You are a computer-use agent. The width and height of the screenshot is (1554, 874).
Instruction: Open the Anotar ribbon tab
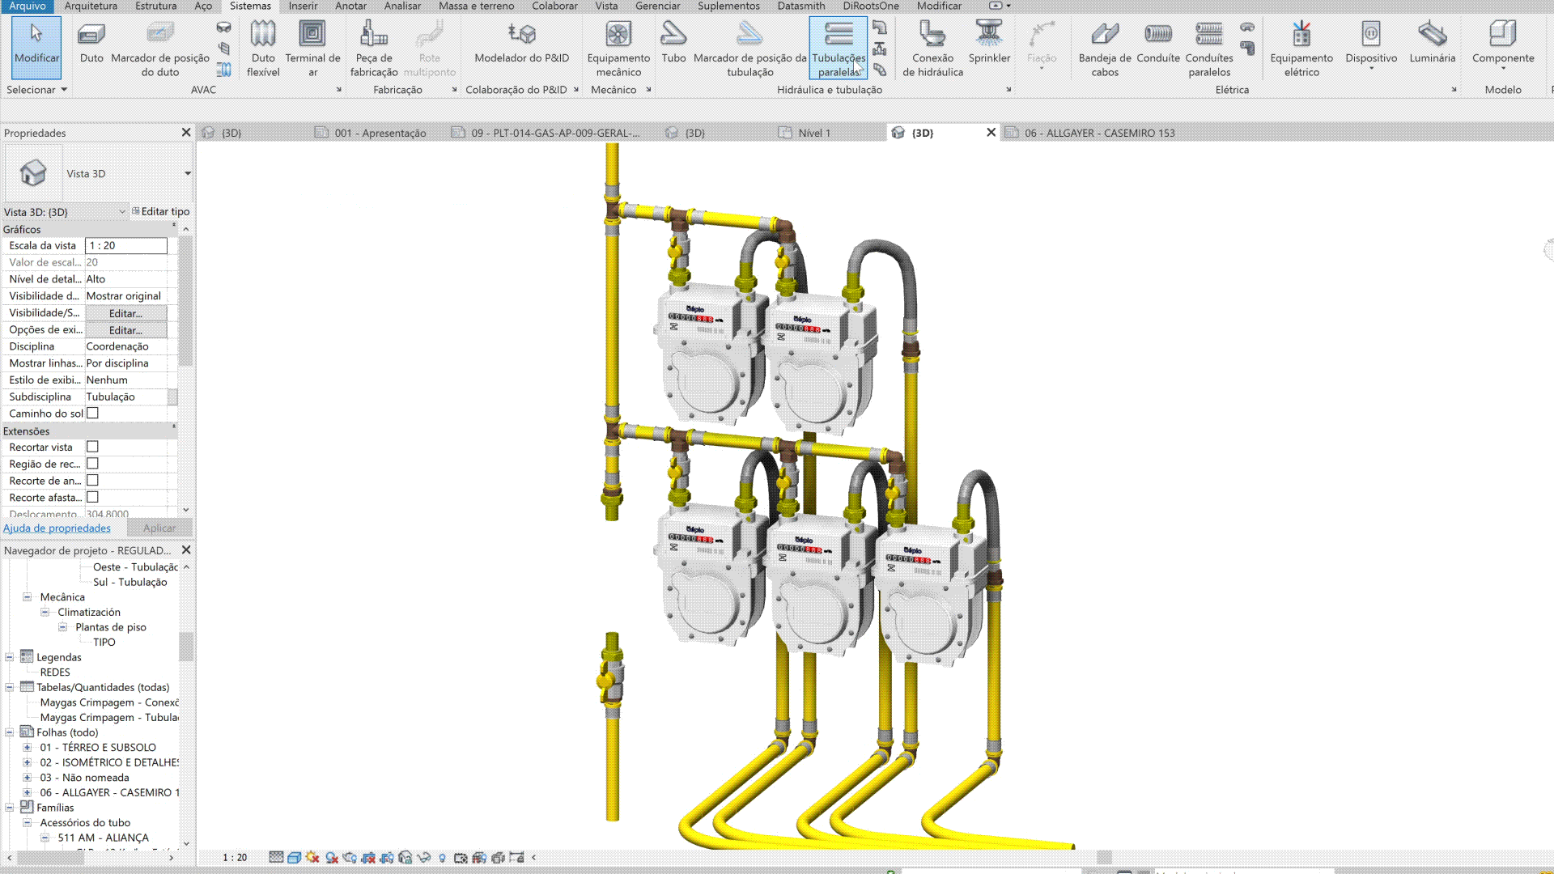point(350,6)
